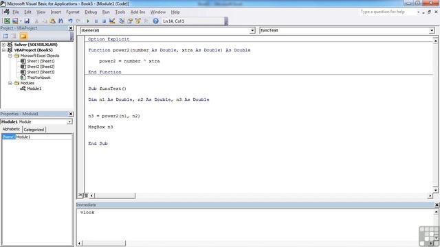Open the Tools menu

(120, 12)
